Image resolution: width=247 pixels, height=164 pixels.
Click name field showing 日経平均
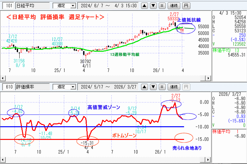coord(33,6)
